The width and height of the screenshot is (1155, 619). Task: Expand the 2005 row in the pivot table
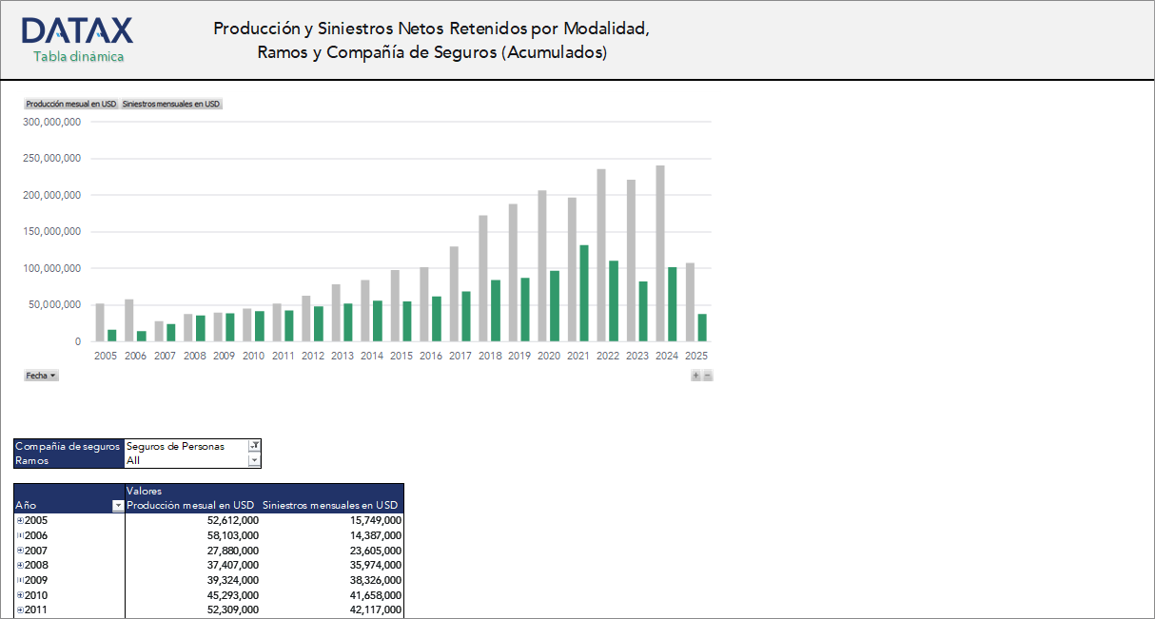coord(21,519)
